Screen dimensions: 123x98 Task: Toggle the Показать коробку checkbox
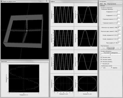pos(101,60)
